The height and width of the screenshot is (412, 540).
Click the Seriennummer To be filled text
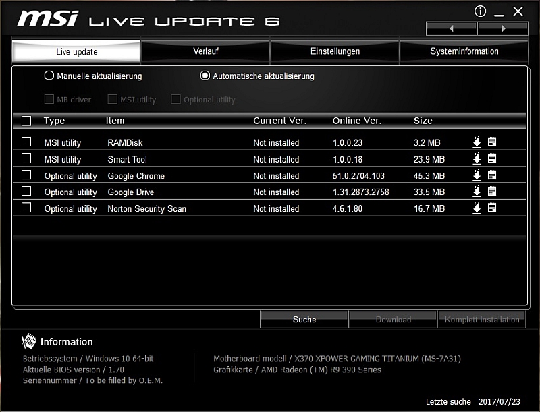pyautogui.click(x=92, y=380)
